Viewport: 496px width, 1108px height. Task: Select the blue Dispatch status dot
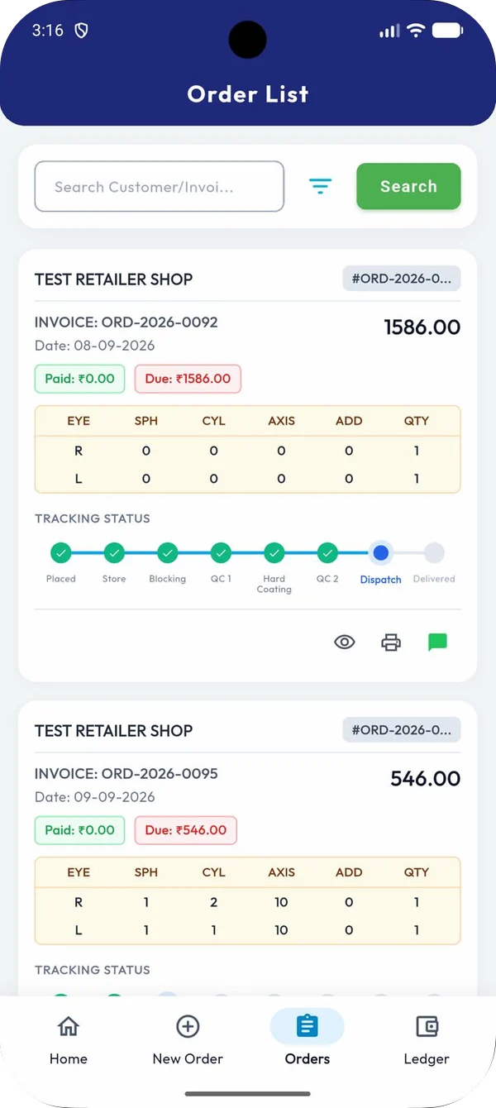(381, 552)
